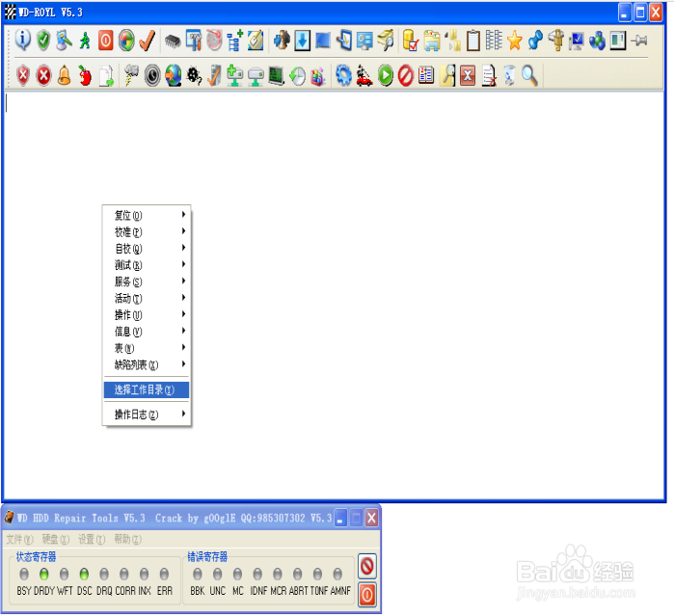Image resolution: width=674 pixels, height=616 pixels.
Task: Open 帮助 menu in WD HDD Repair Tools
Action: tap(127, 539)
